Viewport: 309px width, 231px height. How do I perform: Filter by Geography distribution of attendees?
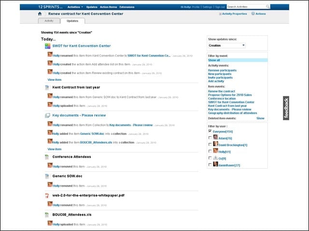click(233, 113)
